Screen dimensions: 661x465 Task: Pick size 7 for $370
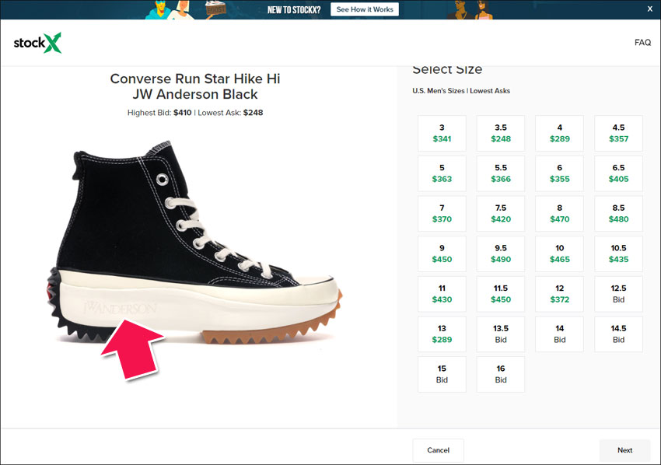tap(442, 213)
